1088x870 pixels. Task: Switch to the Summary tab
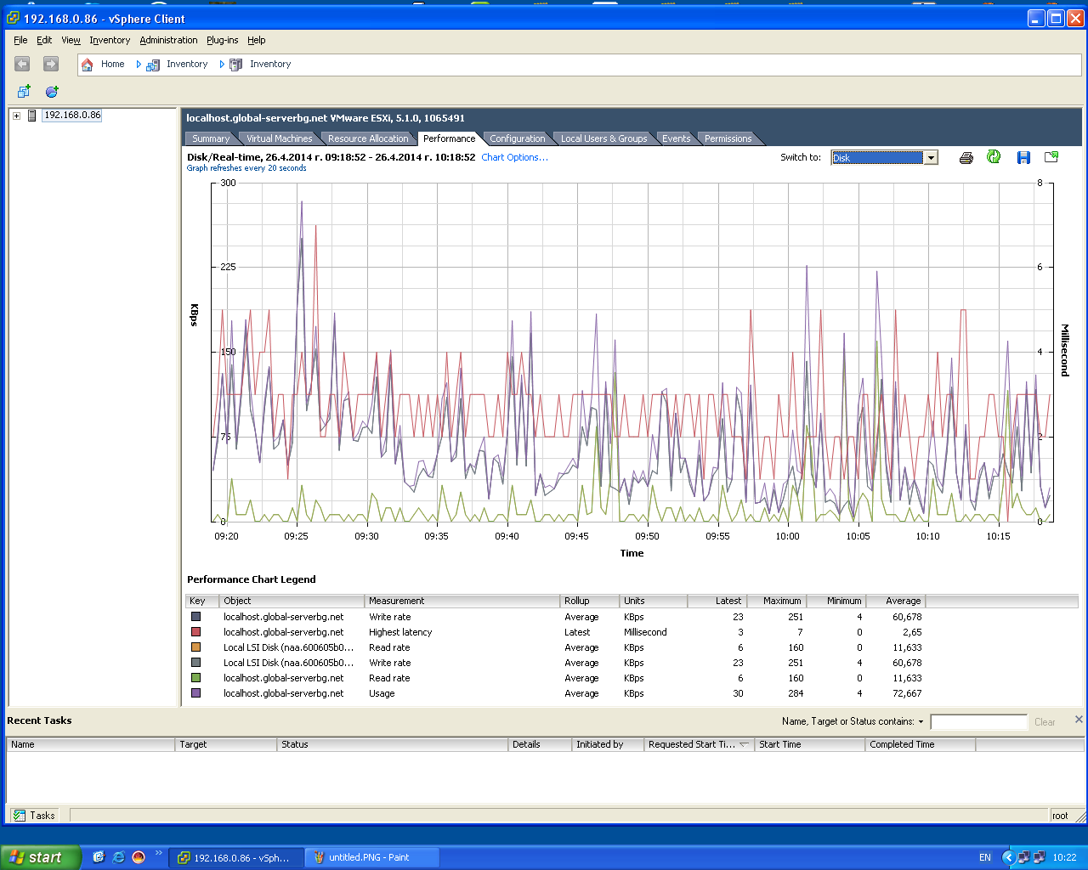pos(211,138)
